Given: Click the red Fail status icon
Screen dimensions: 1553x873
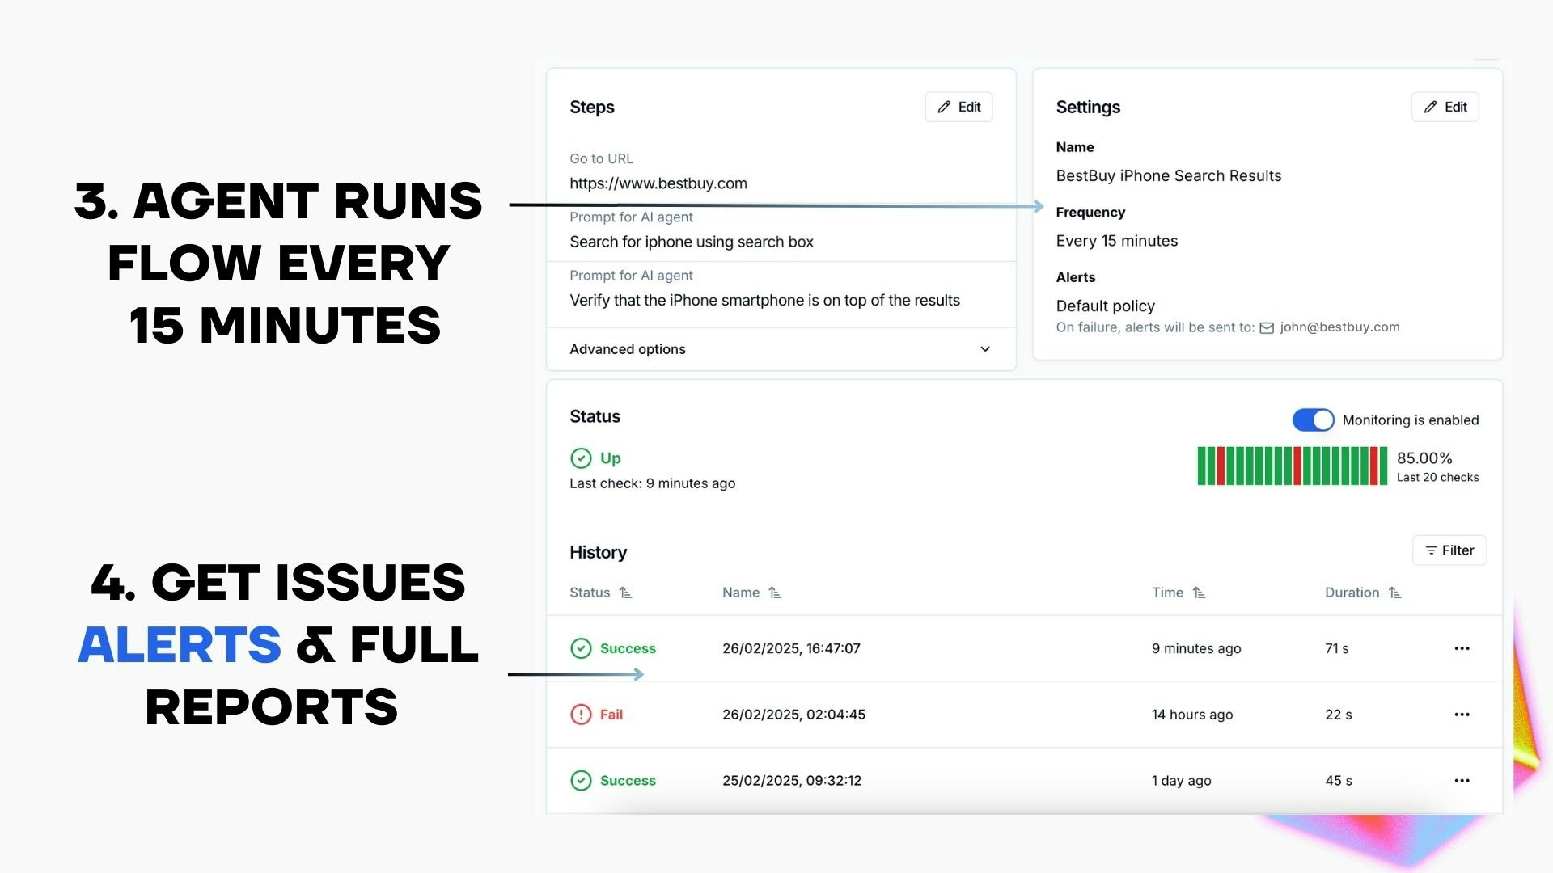Looking at the screenshot, I should 581,715.
